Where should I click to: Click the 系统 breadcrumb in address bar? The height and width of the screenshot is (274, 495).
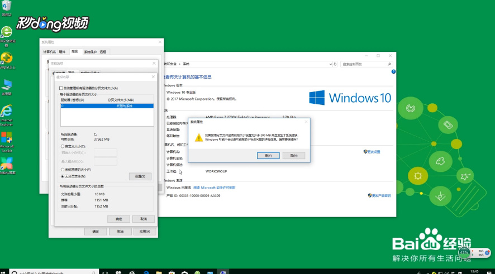186,64
